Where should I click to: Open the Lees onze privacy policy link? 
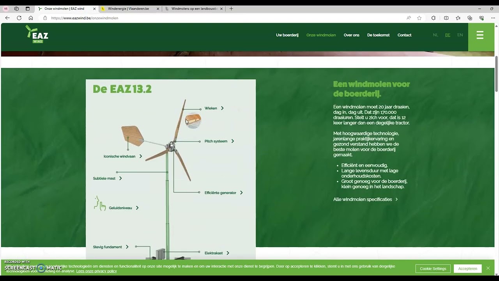96,271
